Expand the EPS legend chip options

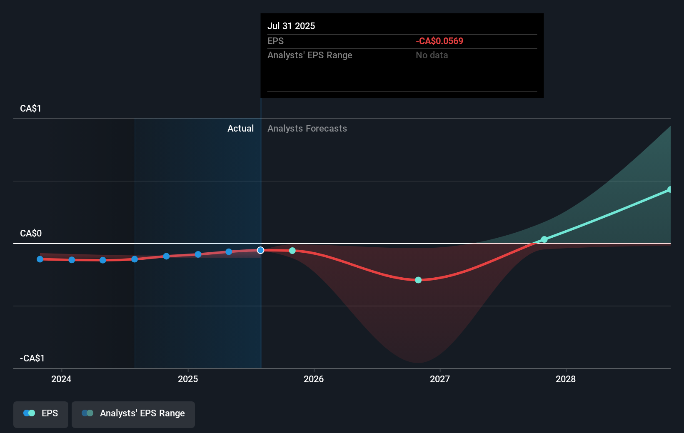tap(40, 414)
